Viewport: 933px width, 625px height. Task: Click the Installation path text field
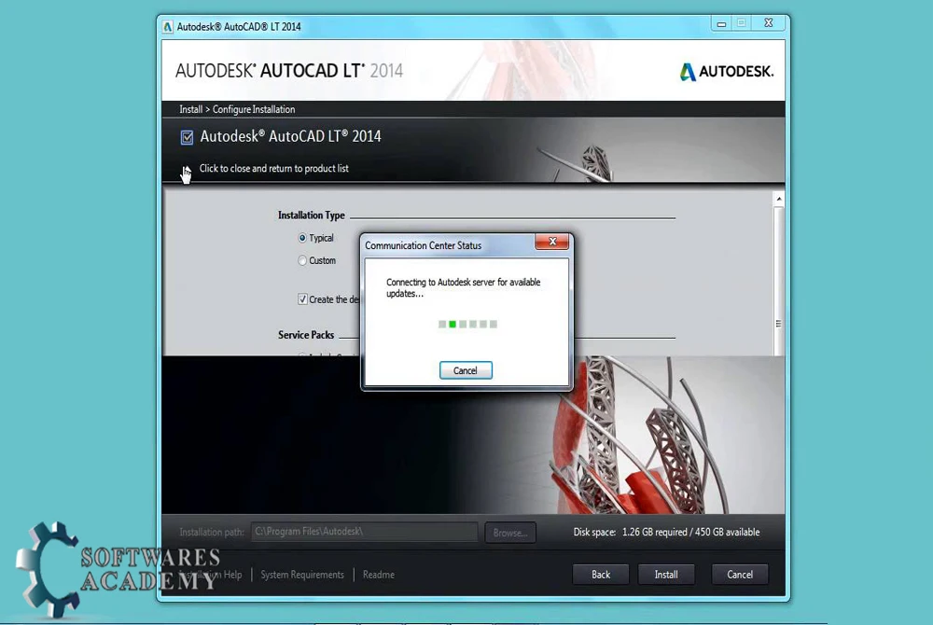[x=364, y=532]
